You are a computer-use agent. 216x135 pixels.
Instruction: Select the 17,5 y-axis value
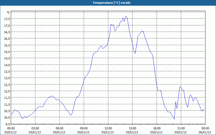click(7, 19)
